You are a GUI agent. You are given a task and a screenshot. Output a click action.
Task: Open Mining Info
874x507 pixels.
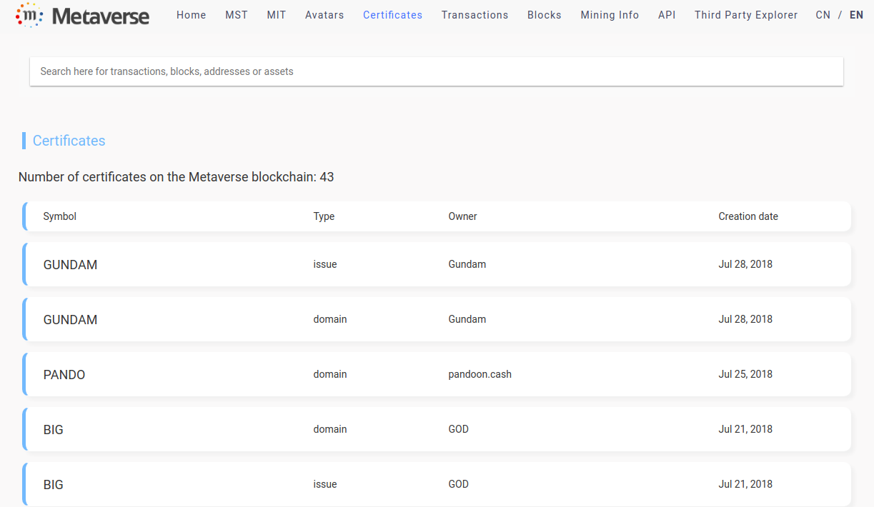coord(610,15)
